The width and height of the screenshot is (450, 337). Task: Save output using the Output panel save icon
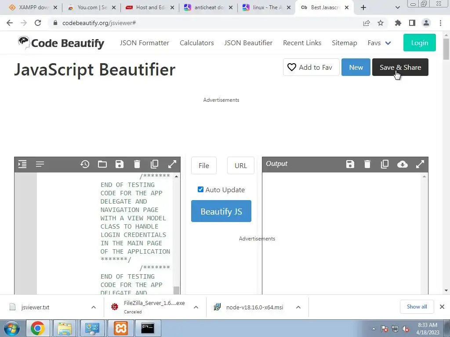coord(350,164)
